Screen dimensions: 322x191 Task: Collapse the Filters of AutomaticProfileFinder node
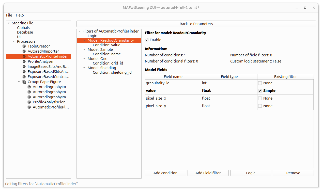pos(79,31)
